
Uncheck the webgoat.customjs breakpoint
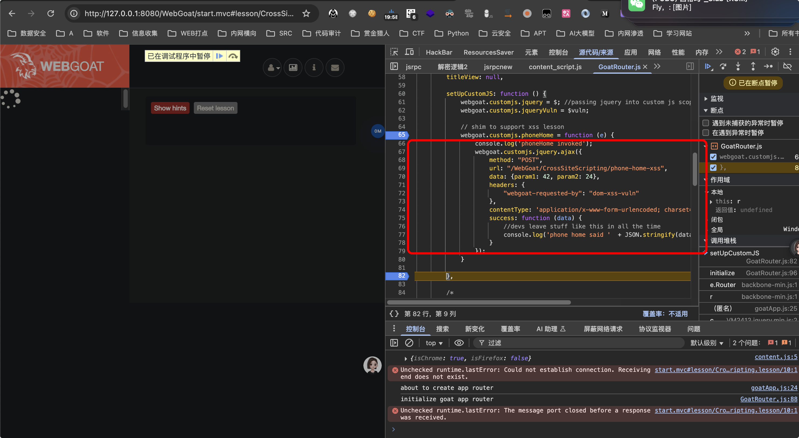713,157
